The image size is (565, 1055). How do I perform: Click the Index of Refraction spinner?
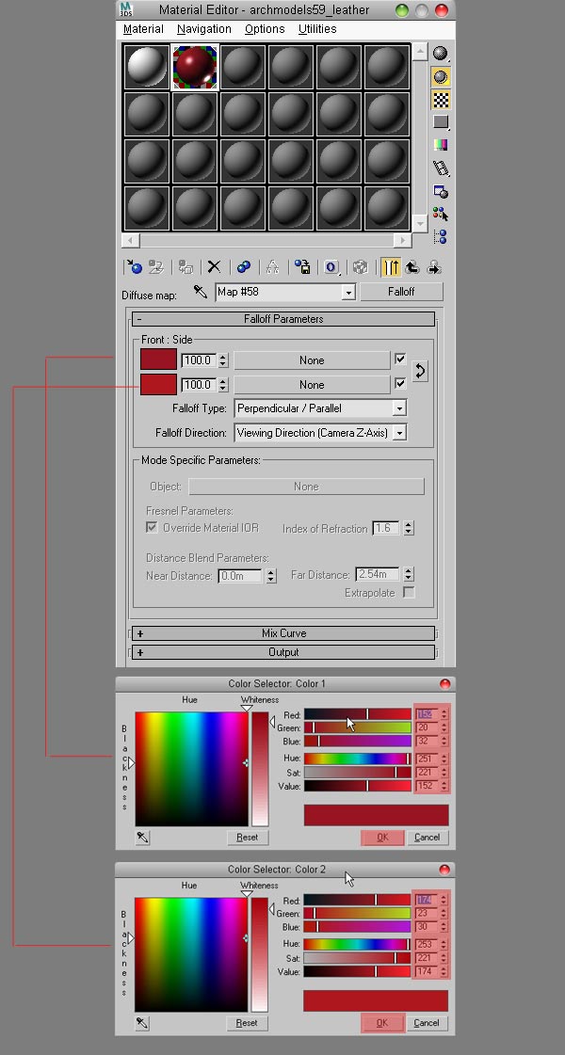coord(409,528)
